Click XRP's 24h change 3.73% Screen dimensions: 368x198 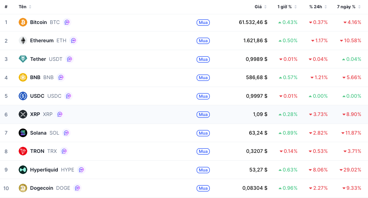[319, 114]
